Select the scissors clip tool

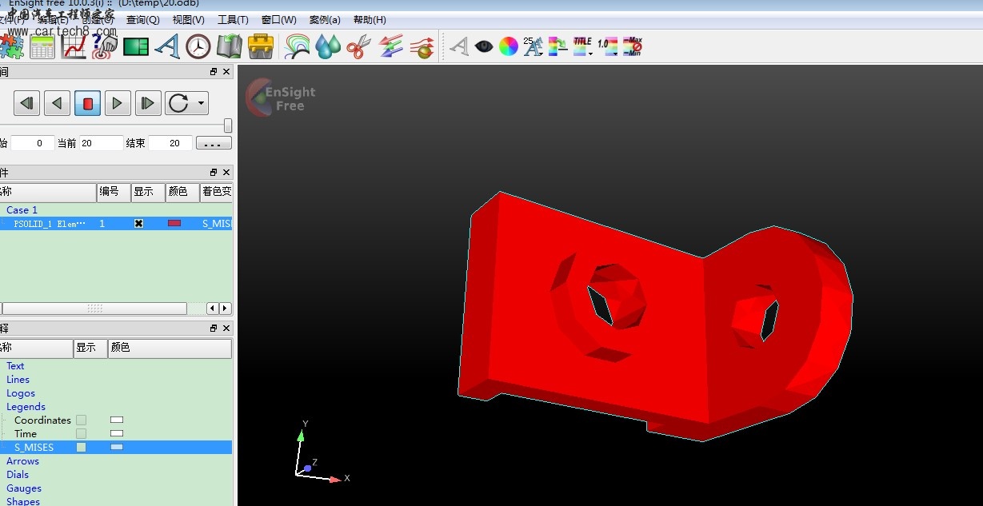[x=358, y=47]
